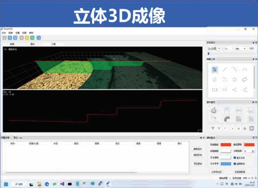Screen dimensions: 258x188
Task: Open the mm unit dropdown
Action: click(x=240, y=49)
